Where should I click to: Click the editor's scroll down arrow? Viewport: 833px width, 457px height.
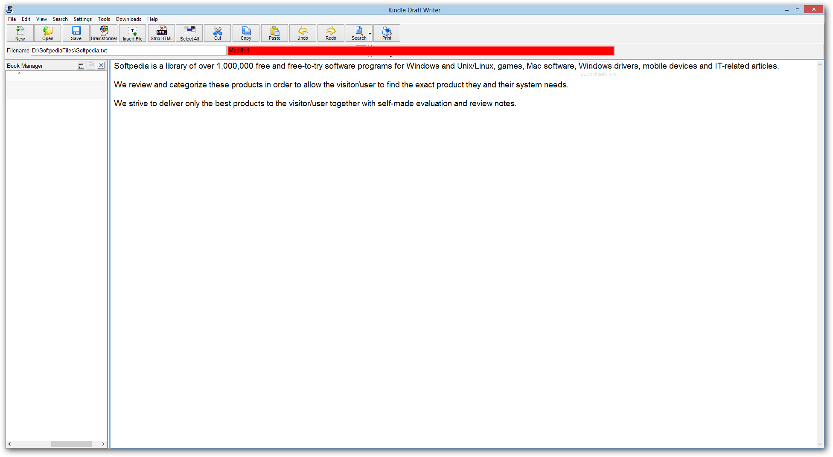tap(820, 444)
